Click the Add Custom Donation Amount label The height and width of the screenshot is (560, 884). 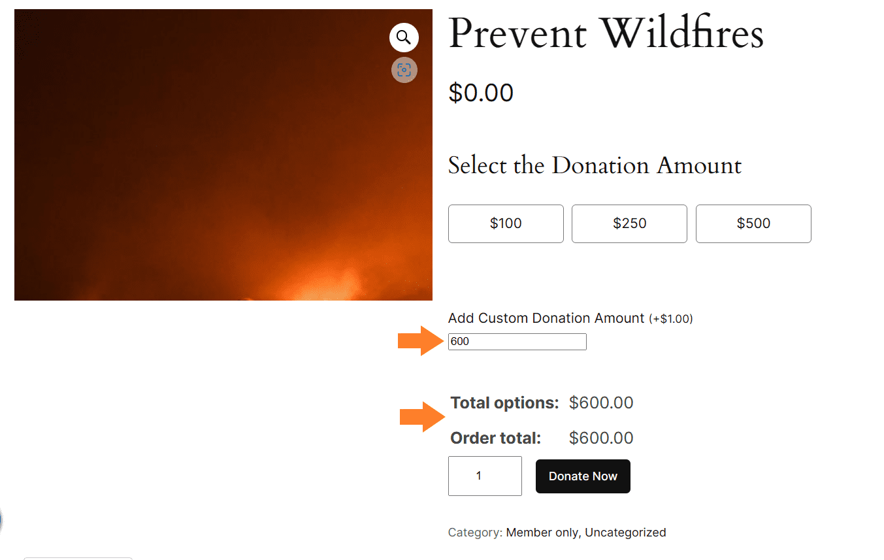click(x=546, y=318)
